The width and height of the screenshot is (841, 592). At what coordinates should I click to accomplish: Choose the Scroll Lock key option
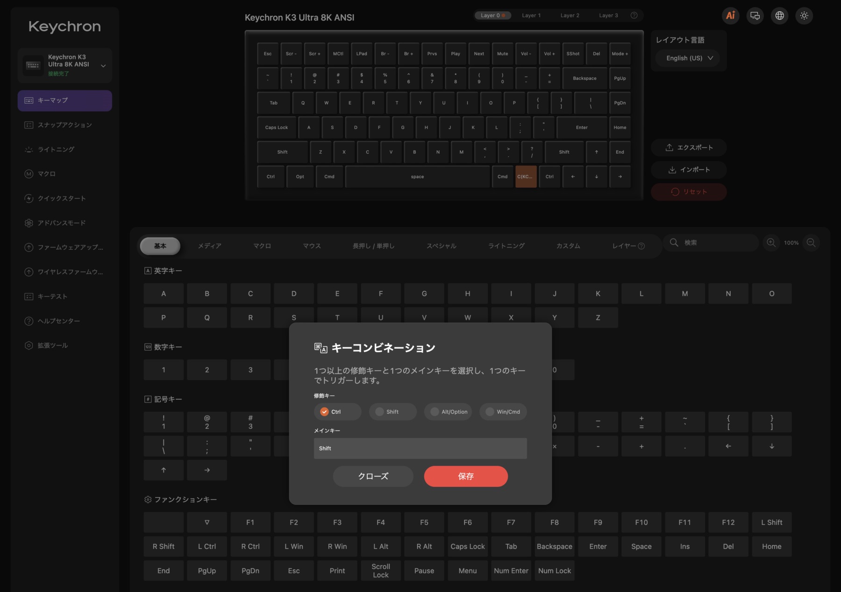(x=381, y=571)
